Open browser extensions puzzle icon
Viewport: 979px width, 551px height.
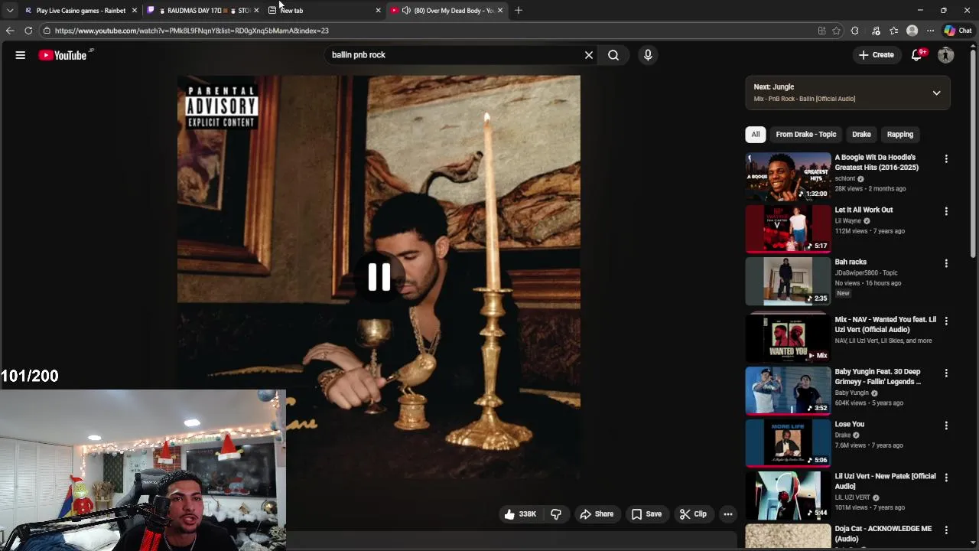point(855,31)
